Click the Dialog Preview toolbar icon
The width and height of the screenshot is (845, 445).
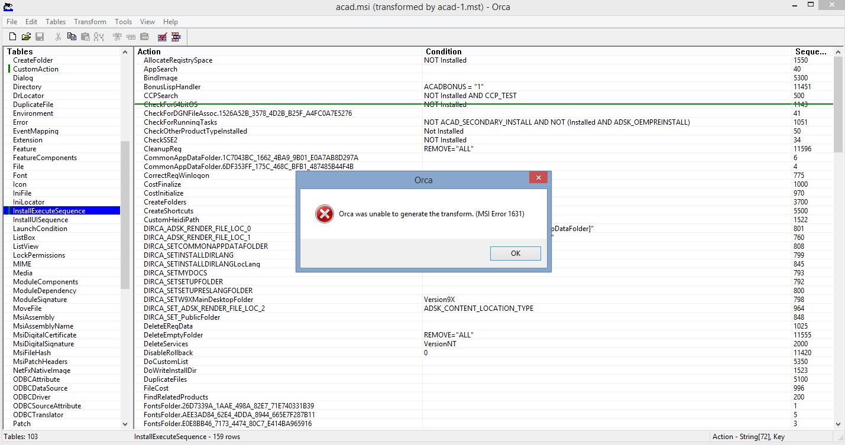[176, 37]
